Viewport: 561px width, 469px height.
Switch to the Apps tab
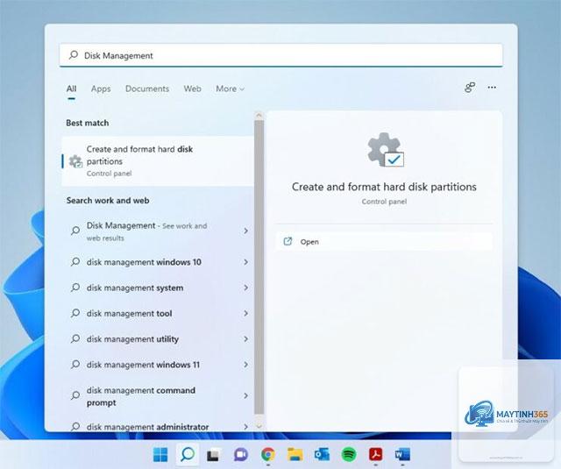tap(101, 89)
